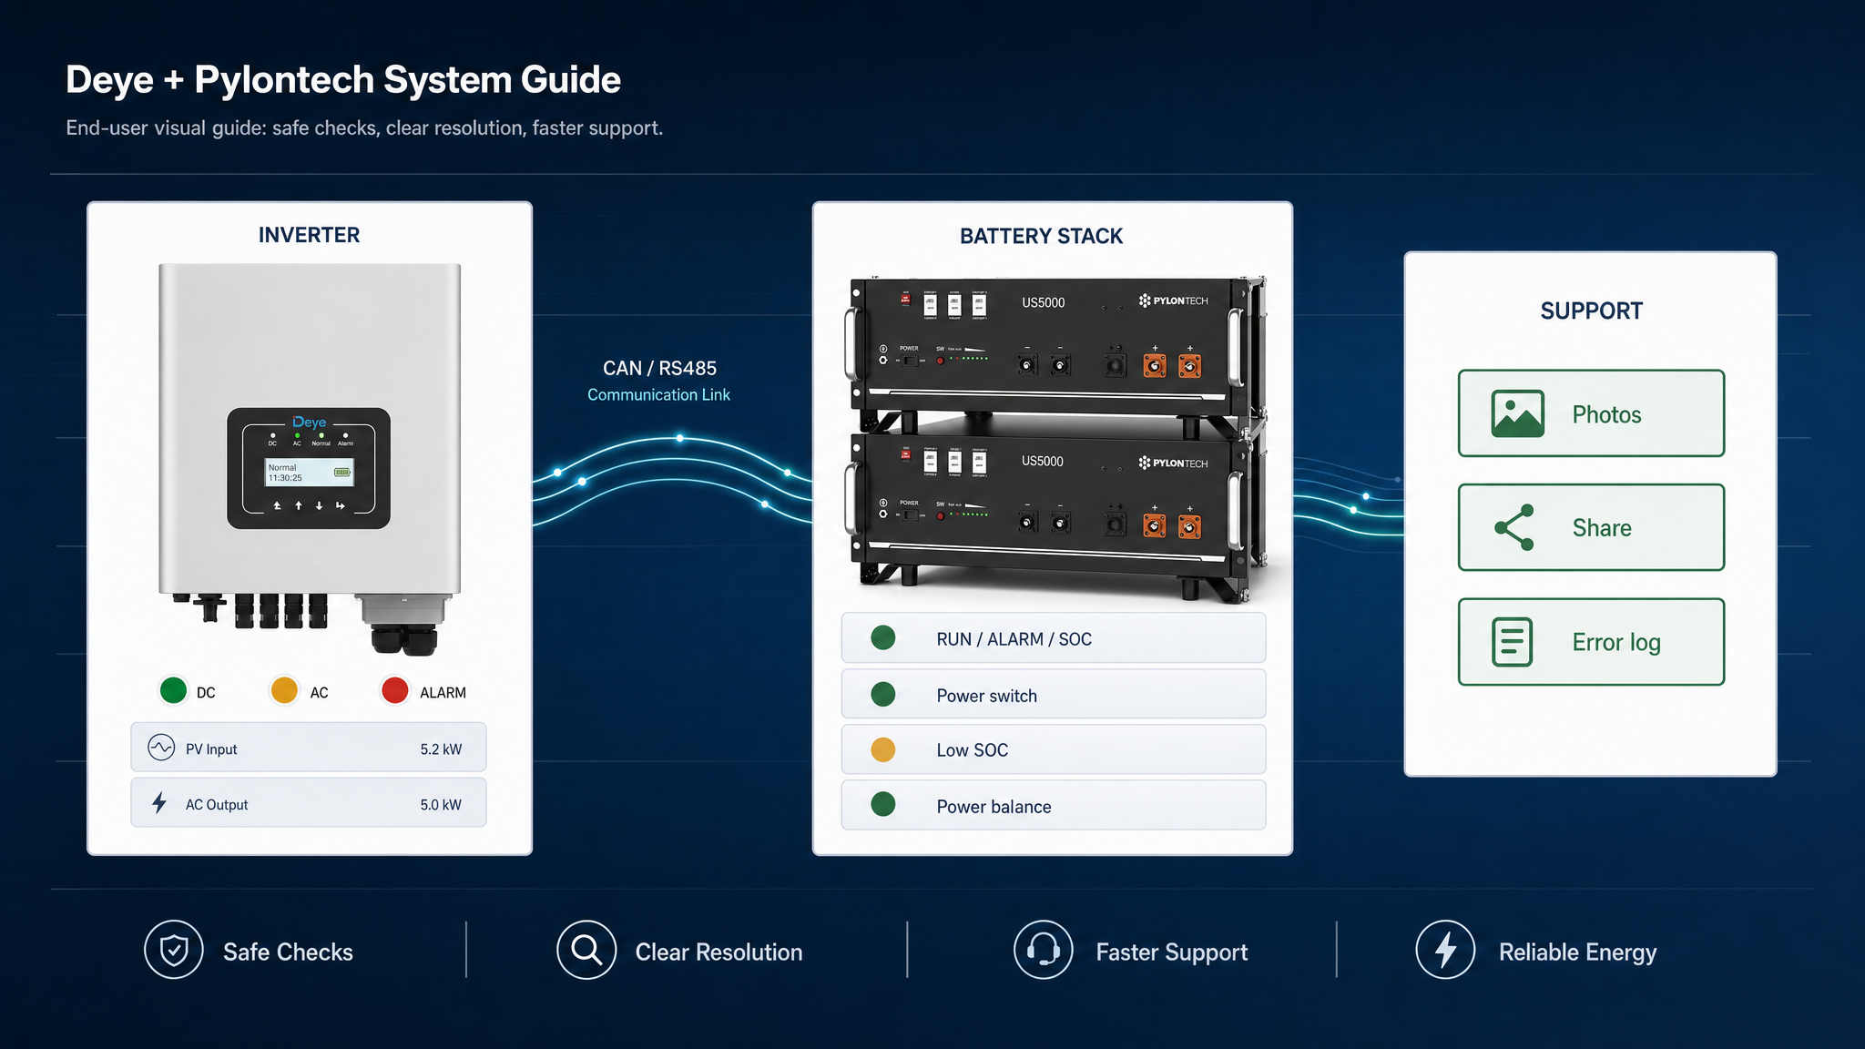Click the PV Input waveform icon
1865x1049 pixels.
click(x=161, y=748)
